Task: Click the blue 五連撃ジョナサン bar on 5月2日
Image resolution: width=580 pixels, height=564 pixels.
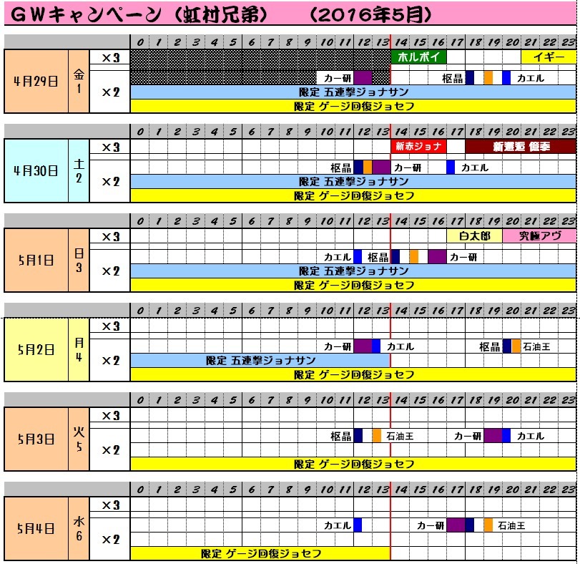Action: pos(260,361)
